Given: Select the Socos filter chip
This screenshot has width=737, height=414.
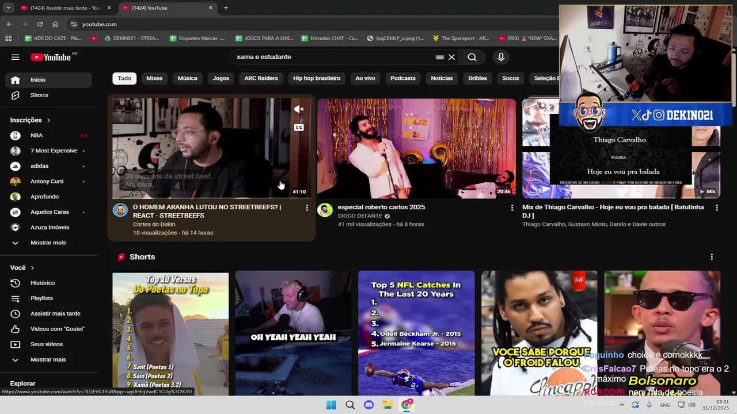Looking at the screenshot, I should click(x=510, y=78).
